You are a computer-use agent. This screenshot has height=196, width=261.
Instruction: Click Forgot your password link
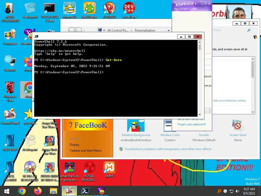pos(191,124)
